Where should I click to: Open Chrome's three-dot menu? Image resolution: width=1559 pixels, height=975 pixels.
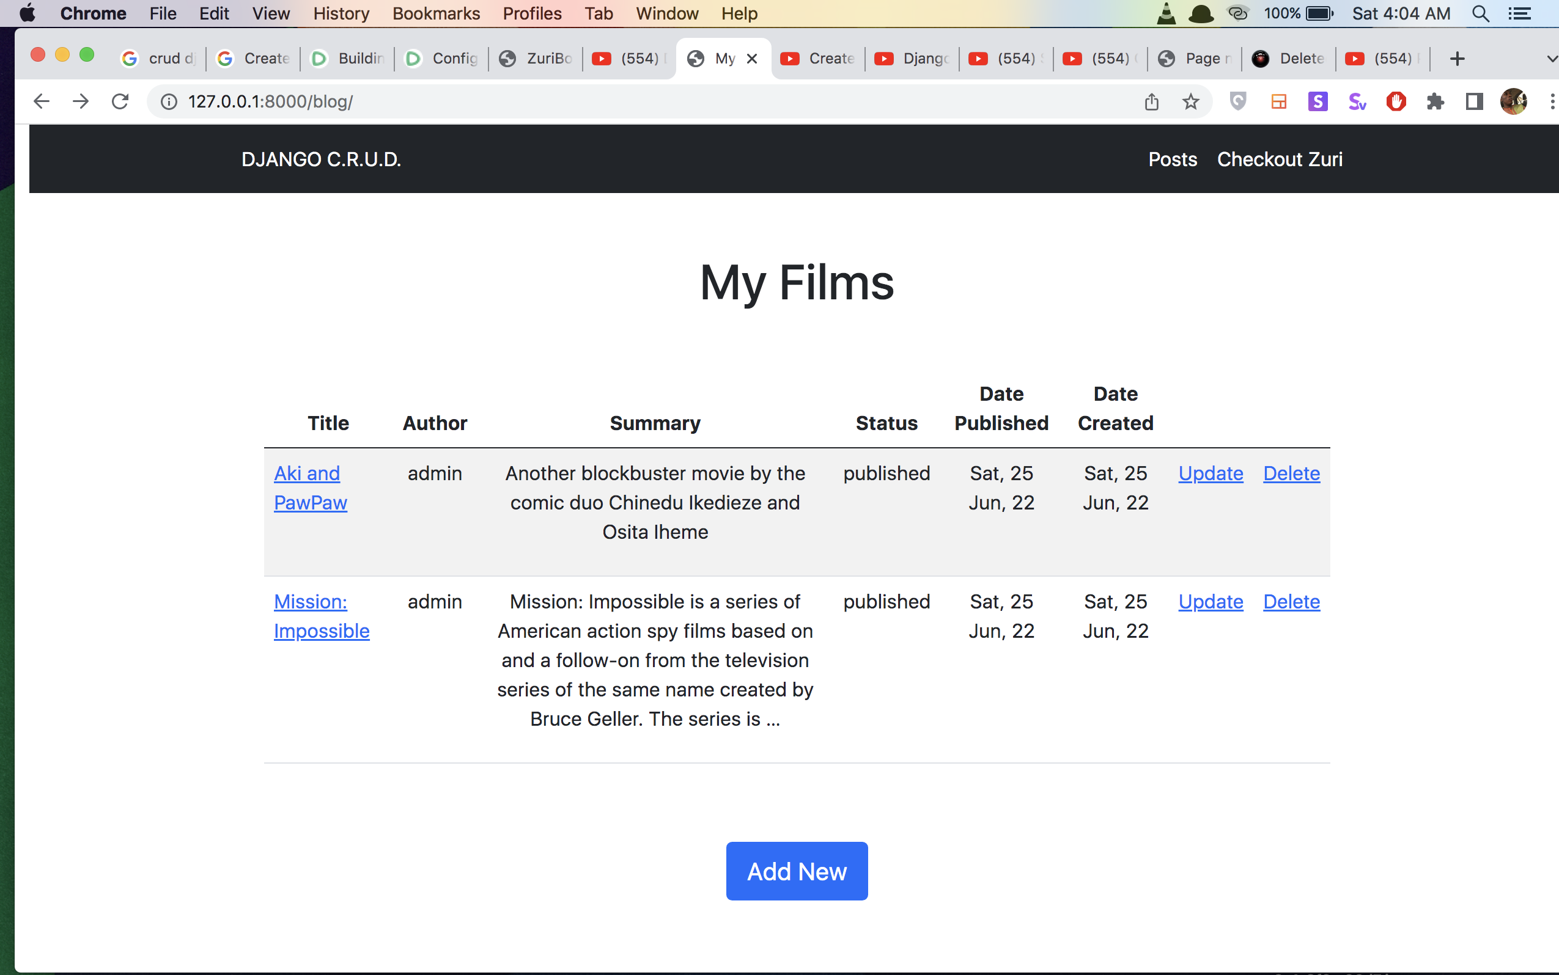point(1552,101)
